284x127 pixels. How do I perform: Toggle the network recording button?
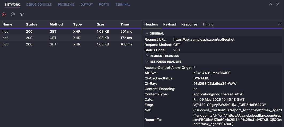click(x=4, y=14)
